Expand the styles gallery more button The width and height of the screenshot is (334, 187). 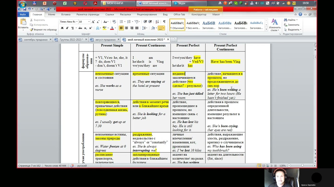point(266,29)
